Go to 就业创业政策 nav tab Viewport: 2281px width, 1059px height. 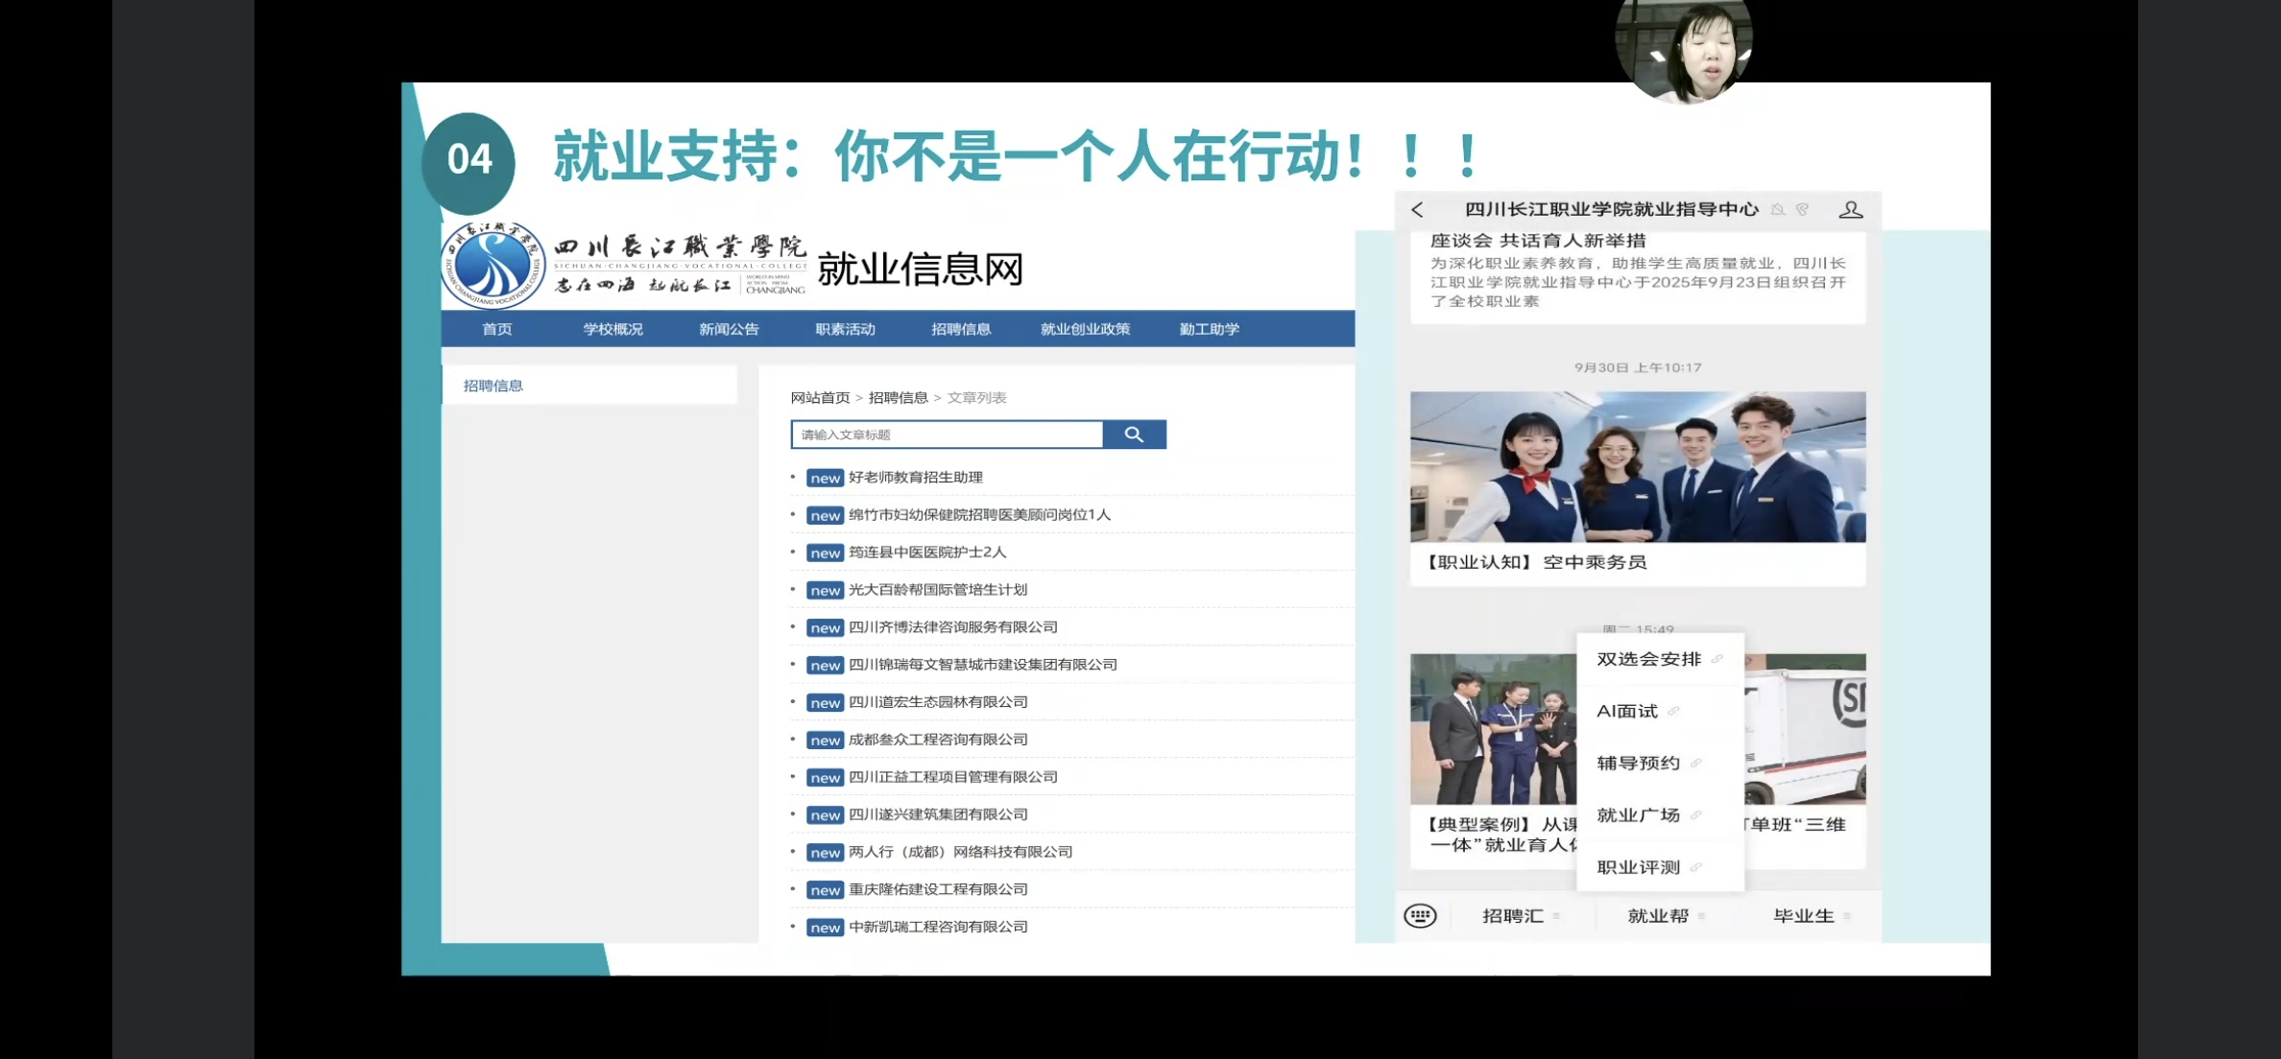click(x=1085, y=329)
